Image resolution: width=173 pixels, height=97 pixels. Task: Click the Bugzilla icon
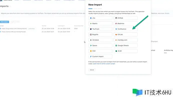[x=91, y=35]
